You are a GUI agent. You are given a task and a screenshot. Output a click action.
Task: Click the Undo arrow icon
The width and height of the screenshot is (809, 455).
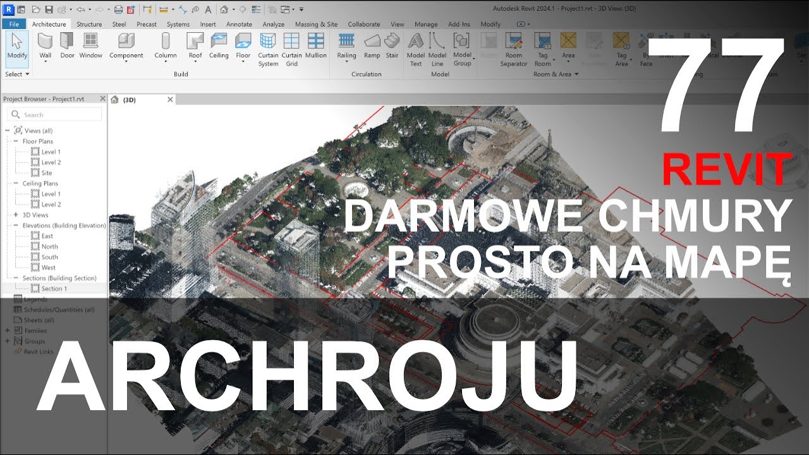click(x=80, y=9)
